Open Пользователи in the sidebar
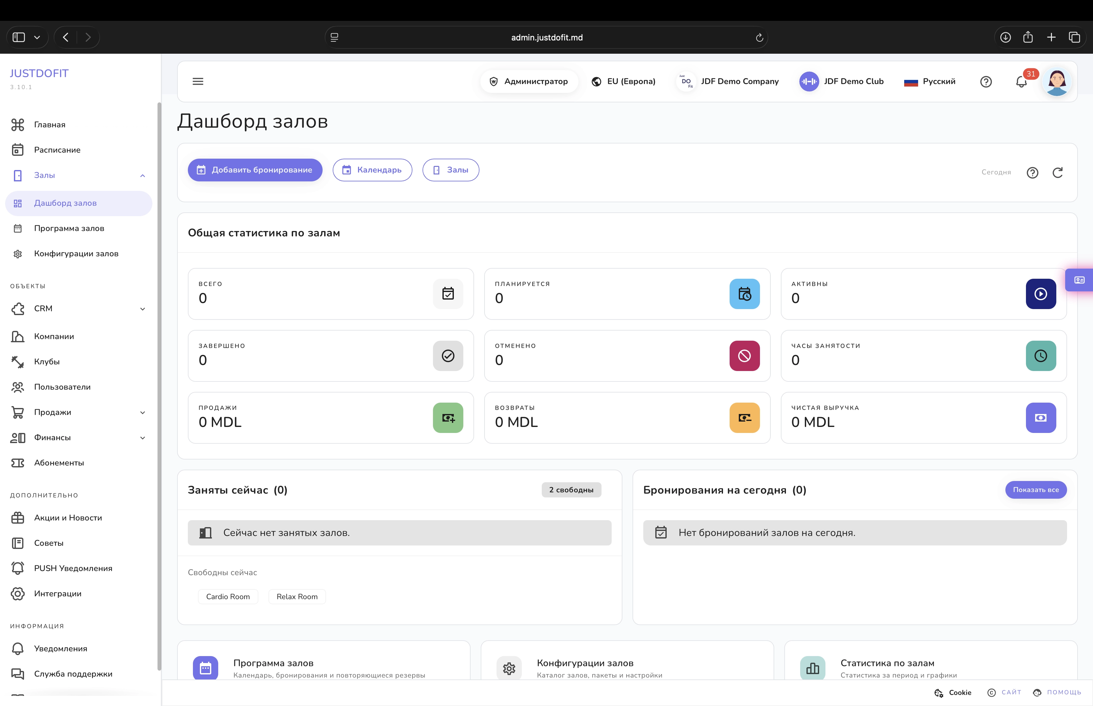1093x706 pixels. tap(79, 387)
